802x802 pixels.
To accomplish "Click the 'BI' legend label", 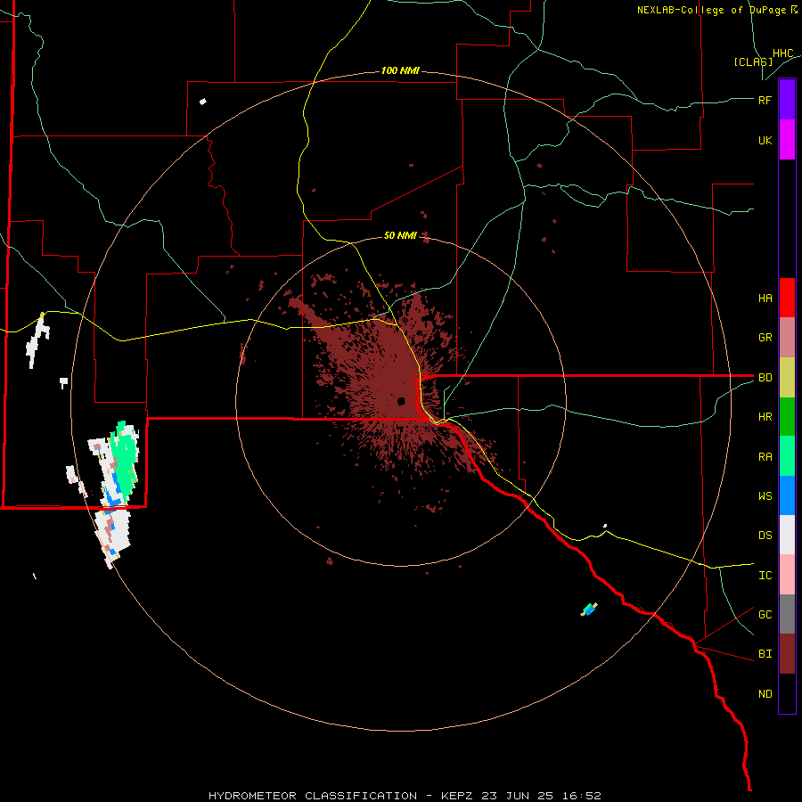I will tap(765, 654).
